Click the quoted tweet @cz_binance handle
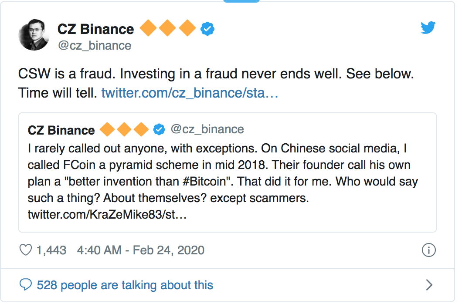 [207, 129]
